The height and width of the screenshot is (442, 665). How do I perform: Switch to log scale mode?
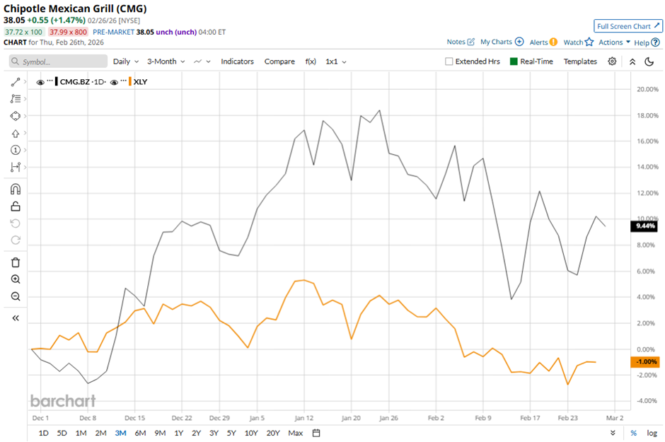pos(652,433)
